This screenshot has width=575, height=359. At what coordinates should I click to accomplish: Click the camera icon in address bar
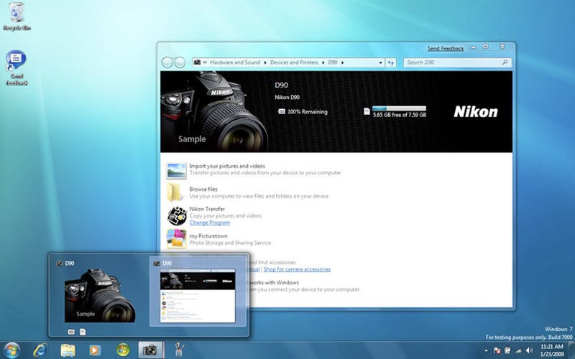197,62
